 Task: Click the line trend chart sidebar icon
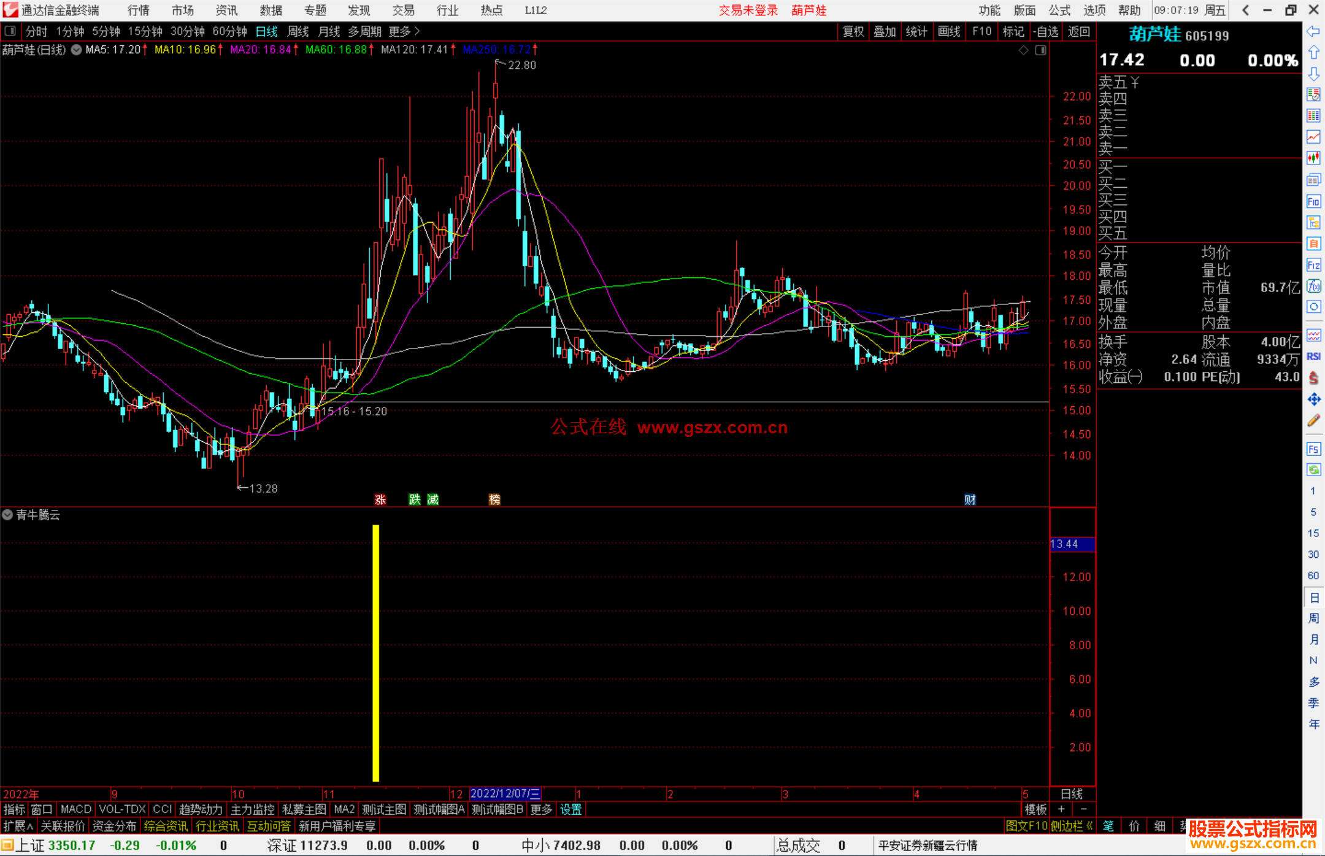coord(1313,137)
